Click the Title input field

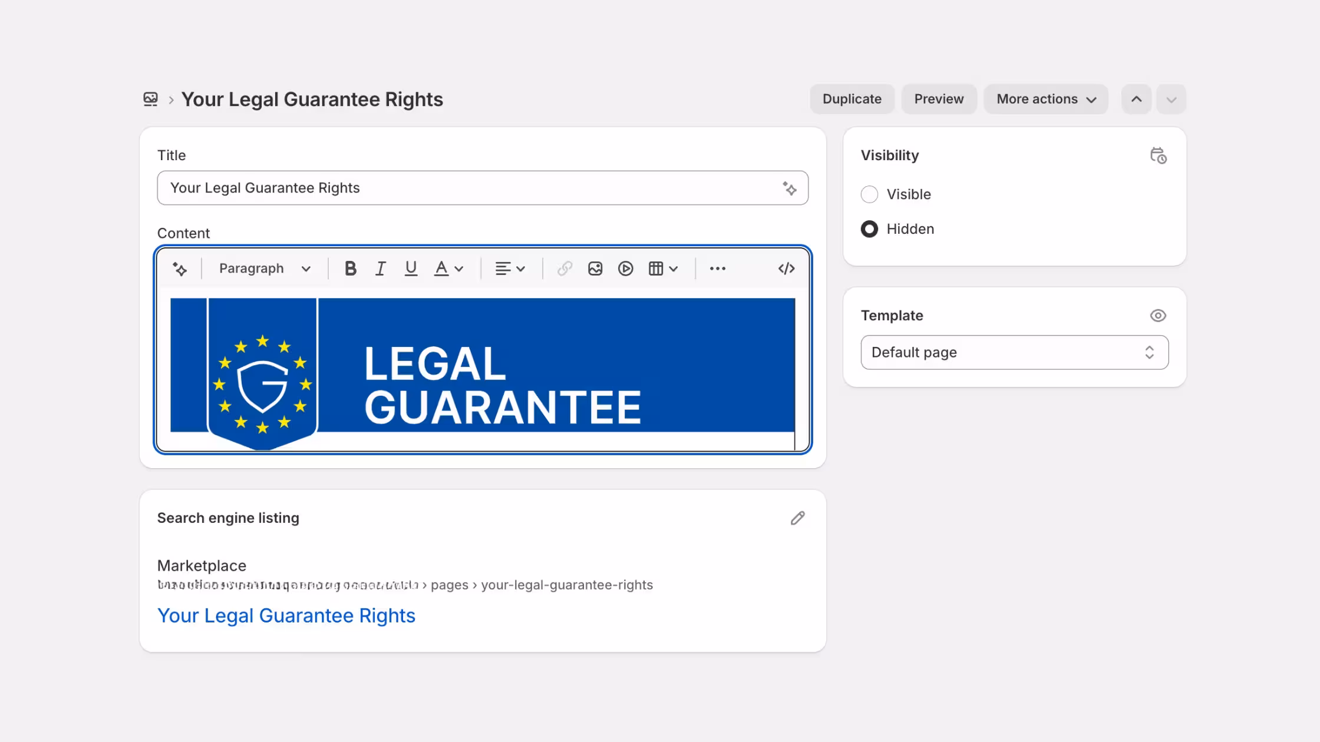(x=483, y=188)
